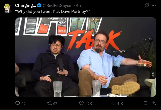Visit the @RedPillSayian handle link
Screen dimensions: 161x110
click(58, 5)
